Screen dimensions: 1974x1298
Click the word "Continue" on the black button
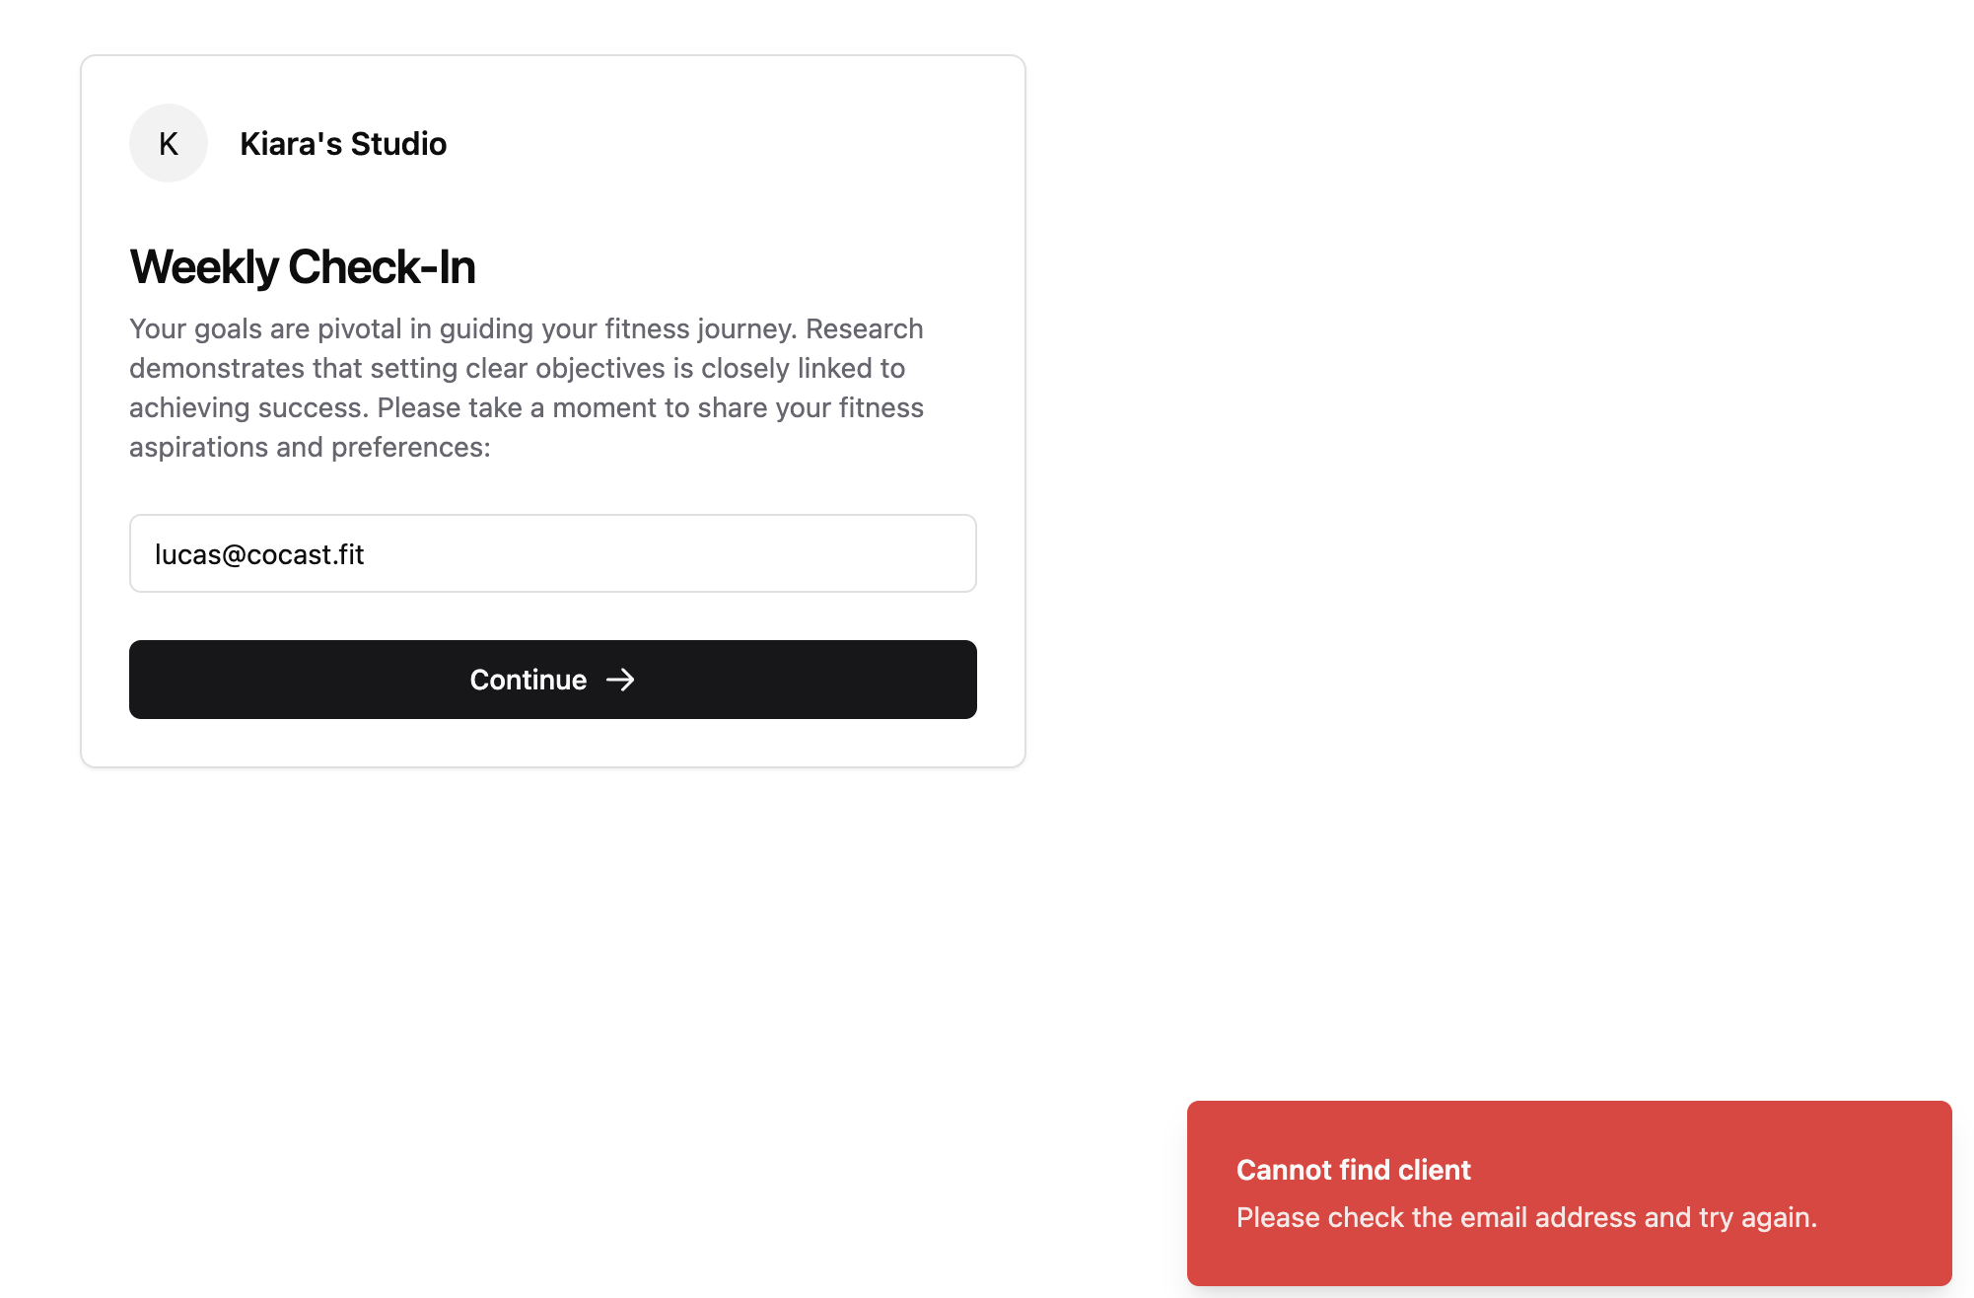tap(528, 680)
